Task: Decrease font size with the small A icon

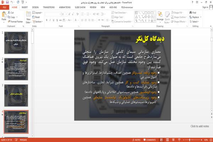Action: 73,14
